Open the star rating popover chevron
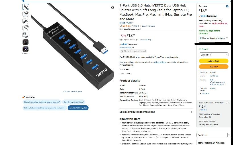233x145 pixels. click(132, 26)
